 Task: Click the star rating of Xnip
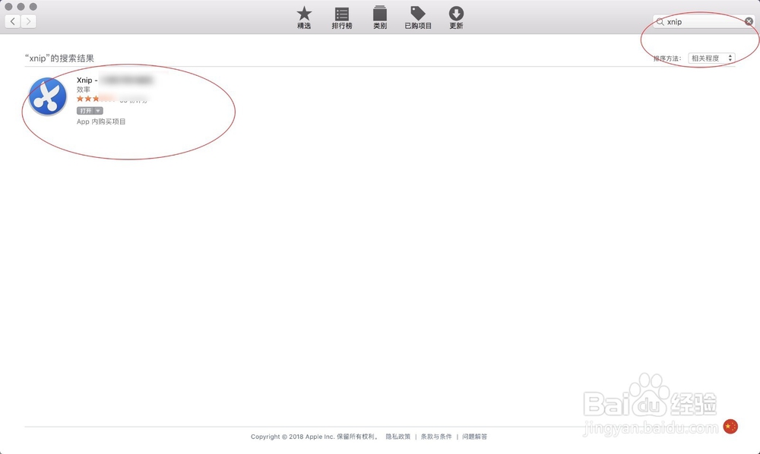(95, 99)
